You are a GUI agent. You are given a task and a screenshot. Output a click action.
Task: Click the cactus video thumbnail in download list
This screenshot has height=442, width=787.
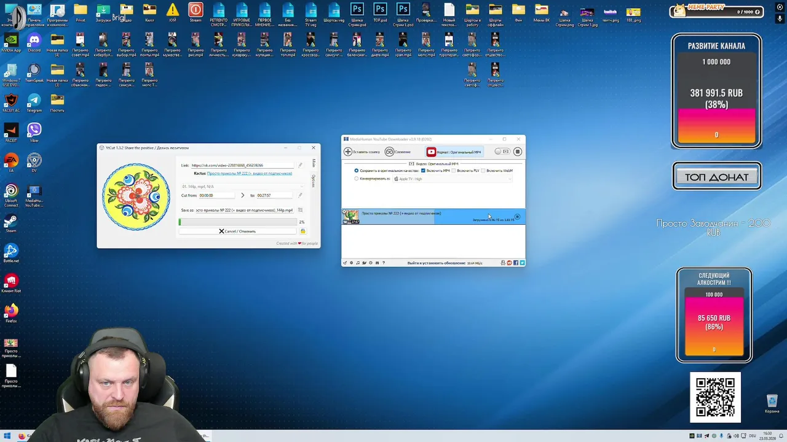(351, 216)
